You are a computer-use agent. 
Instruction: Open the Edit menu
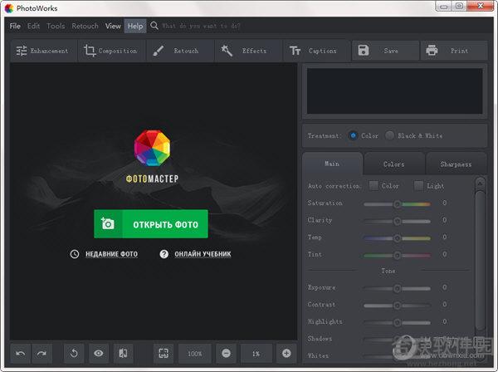(34, 26)
